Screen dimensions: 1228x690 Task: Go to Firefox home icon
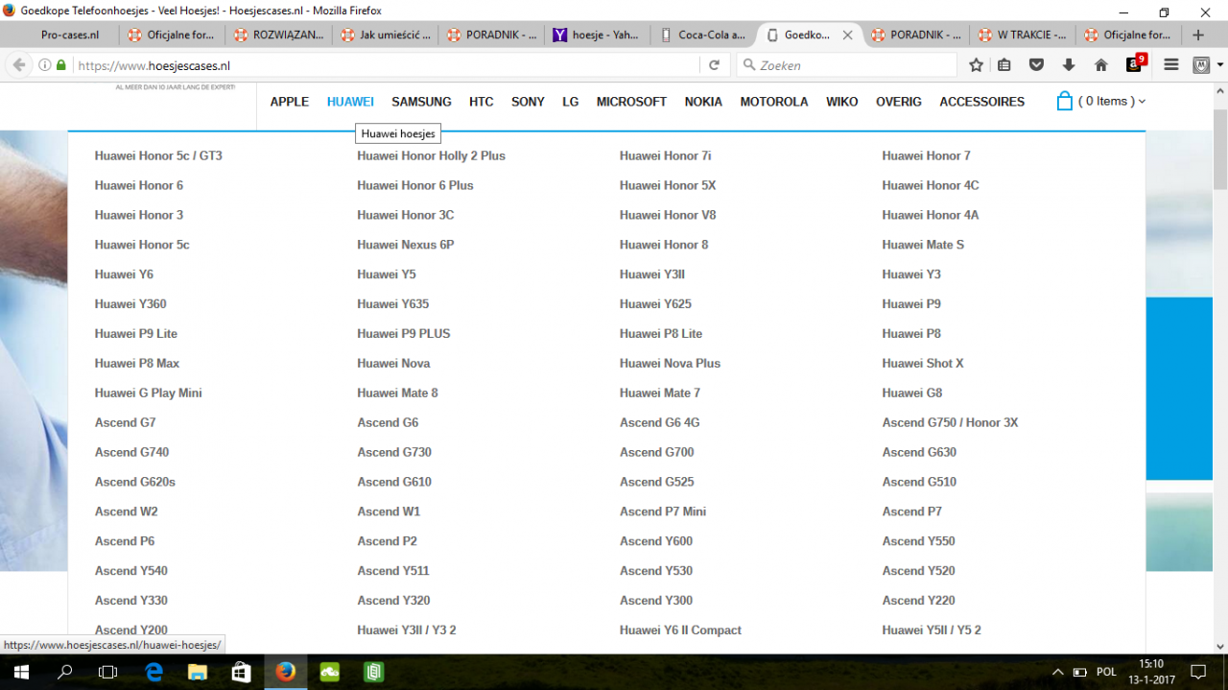coord(1101,65)
